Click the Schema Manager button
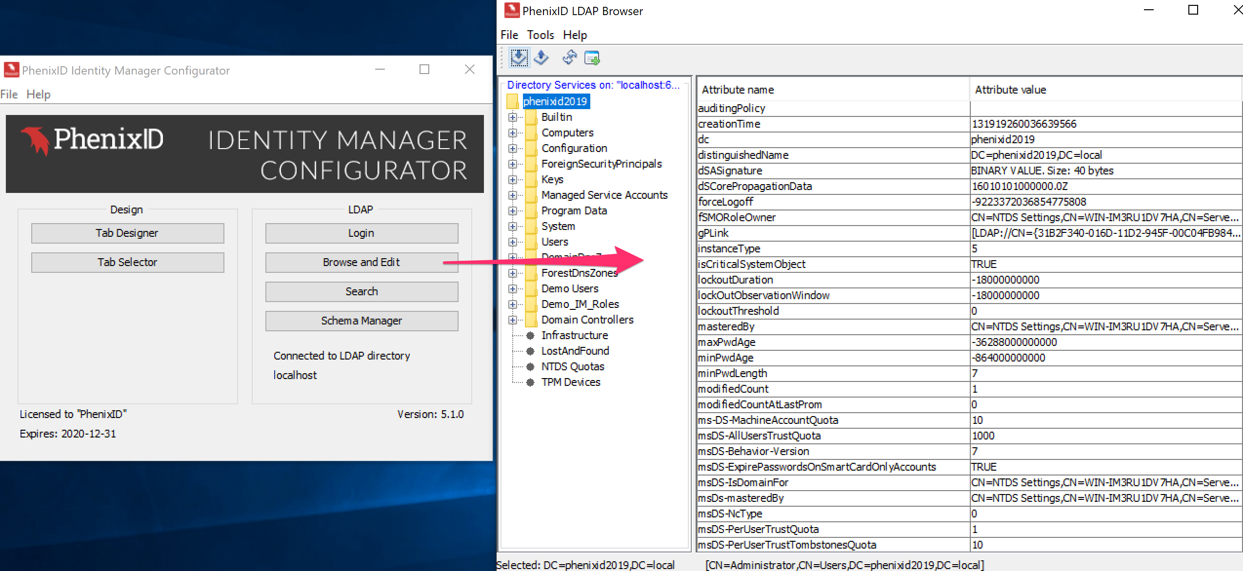The width and height of the screenshot is (1243, 571). [x=361, y=321]
